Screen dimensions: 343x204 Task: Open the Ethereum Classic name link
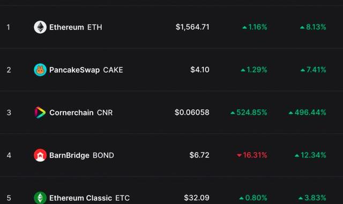[x=80, y=198]
